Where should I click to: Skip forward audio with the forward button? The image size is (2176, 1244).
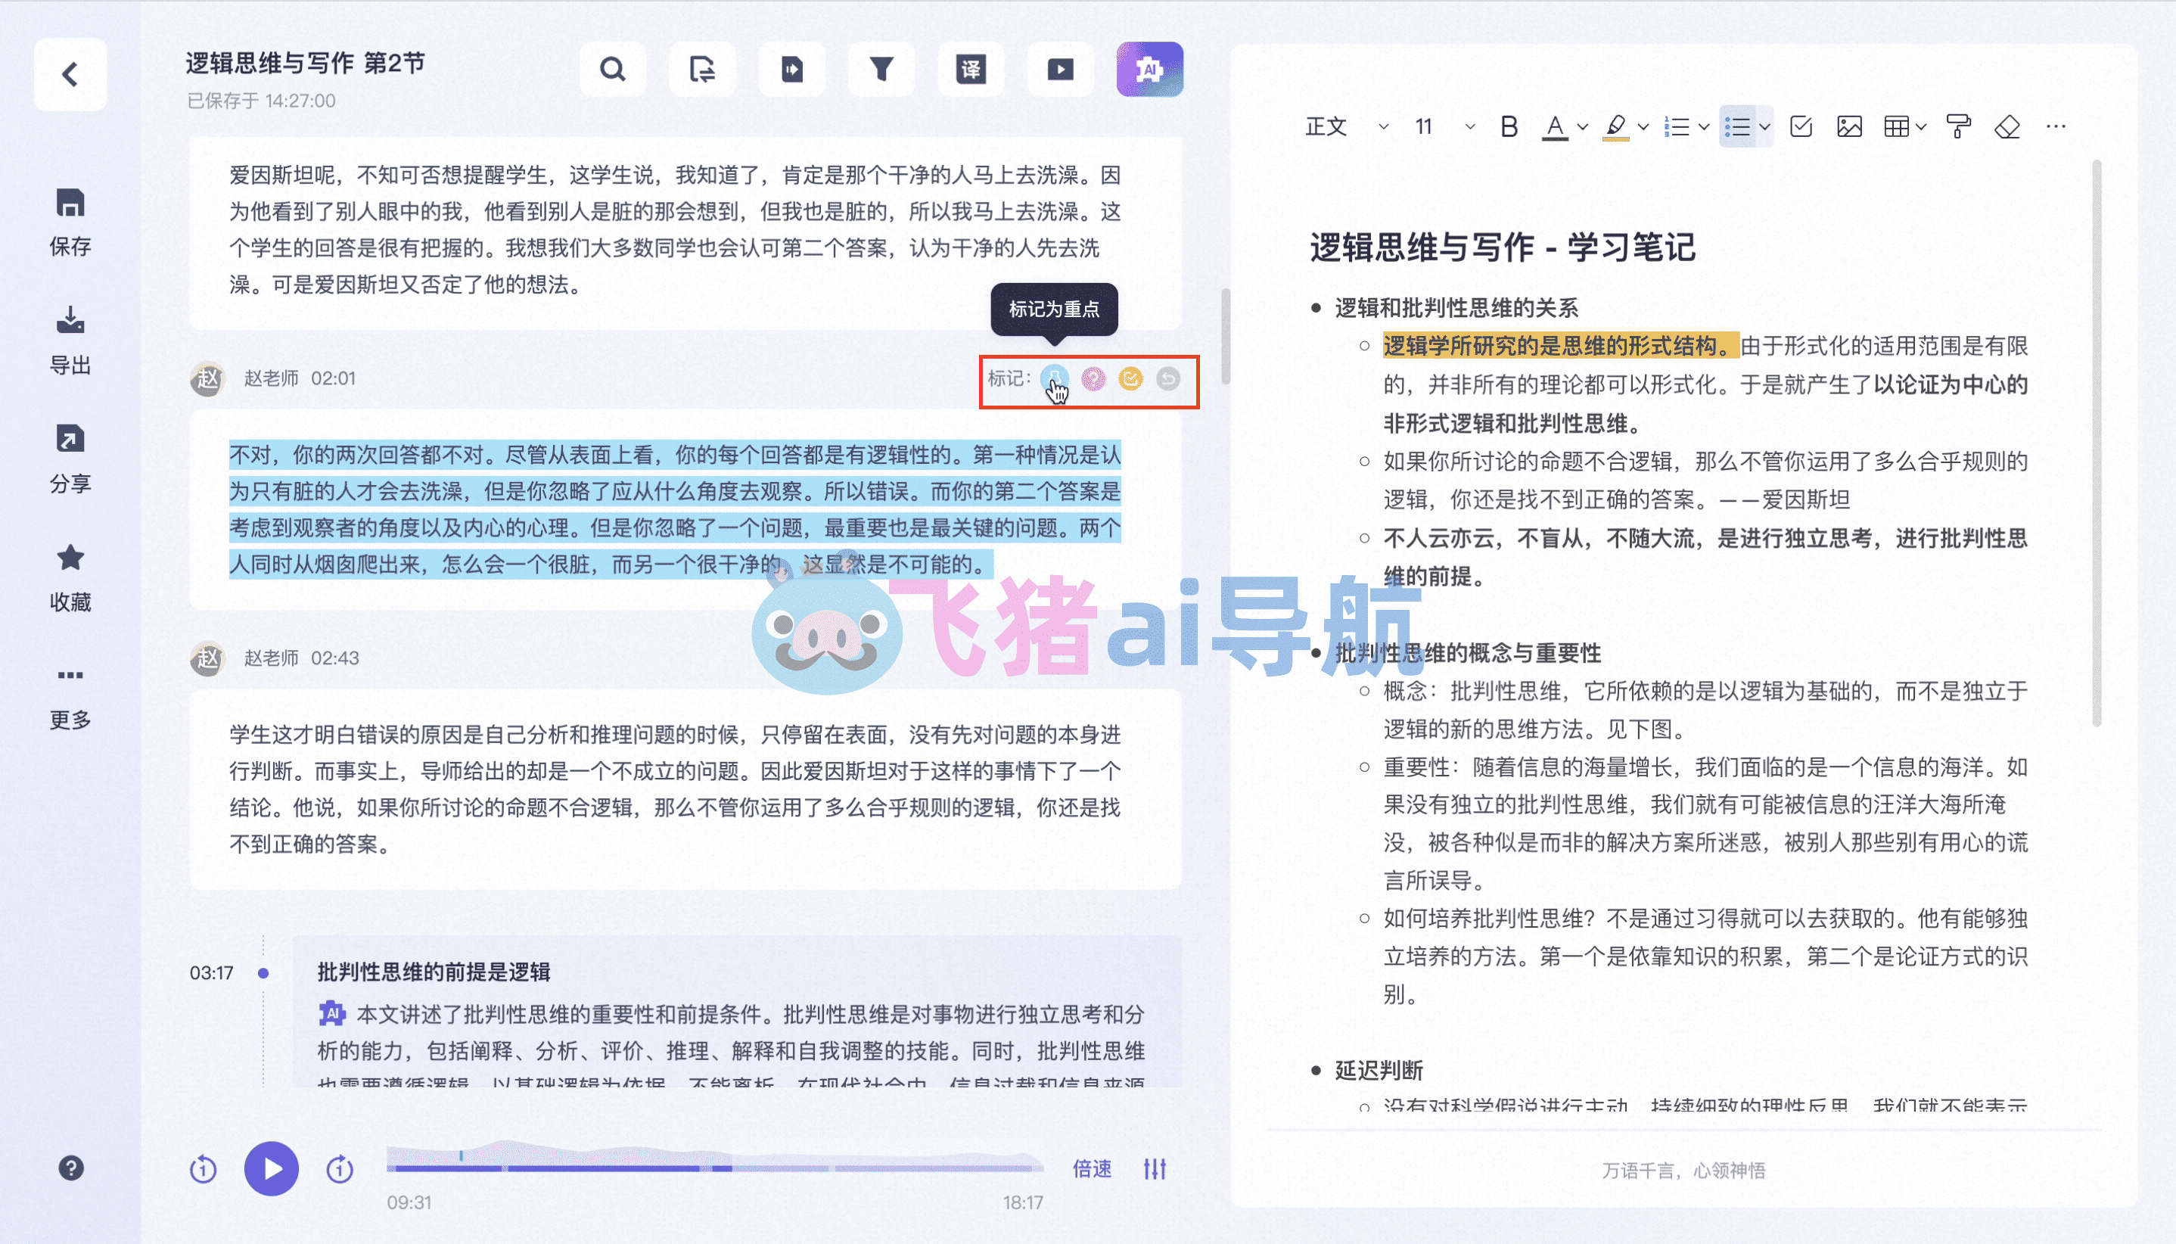click(340, 1168)
